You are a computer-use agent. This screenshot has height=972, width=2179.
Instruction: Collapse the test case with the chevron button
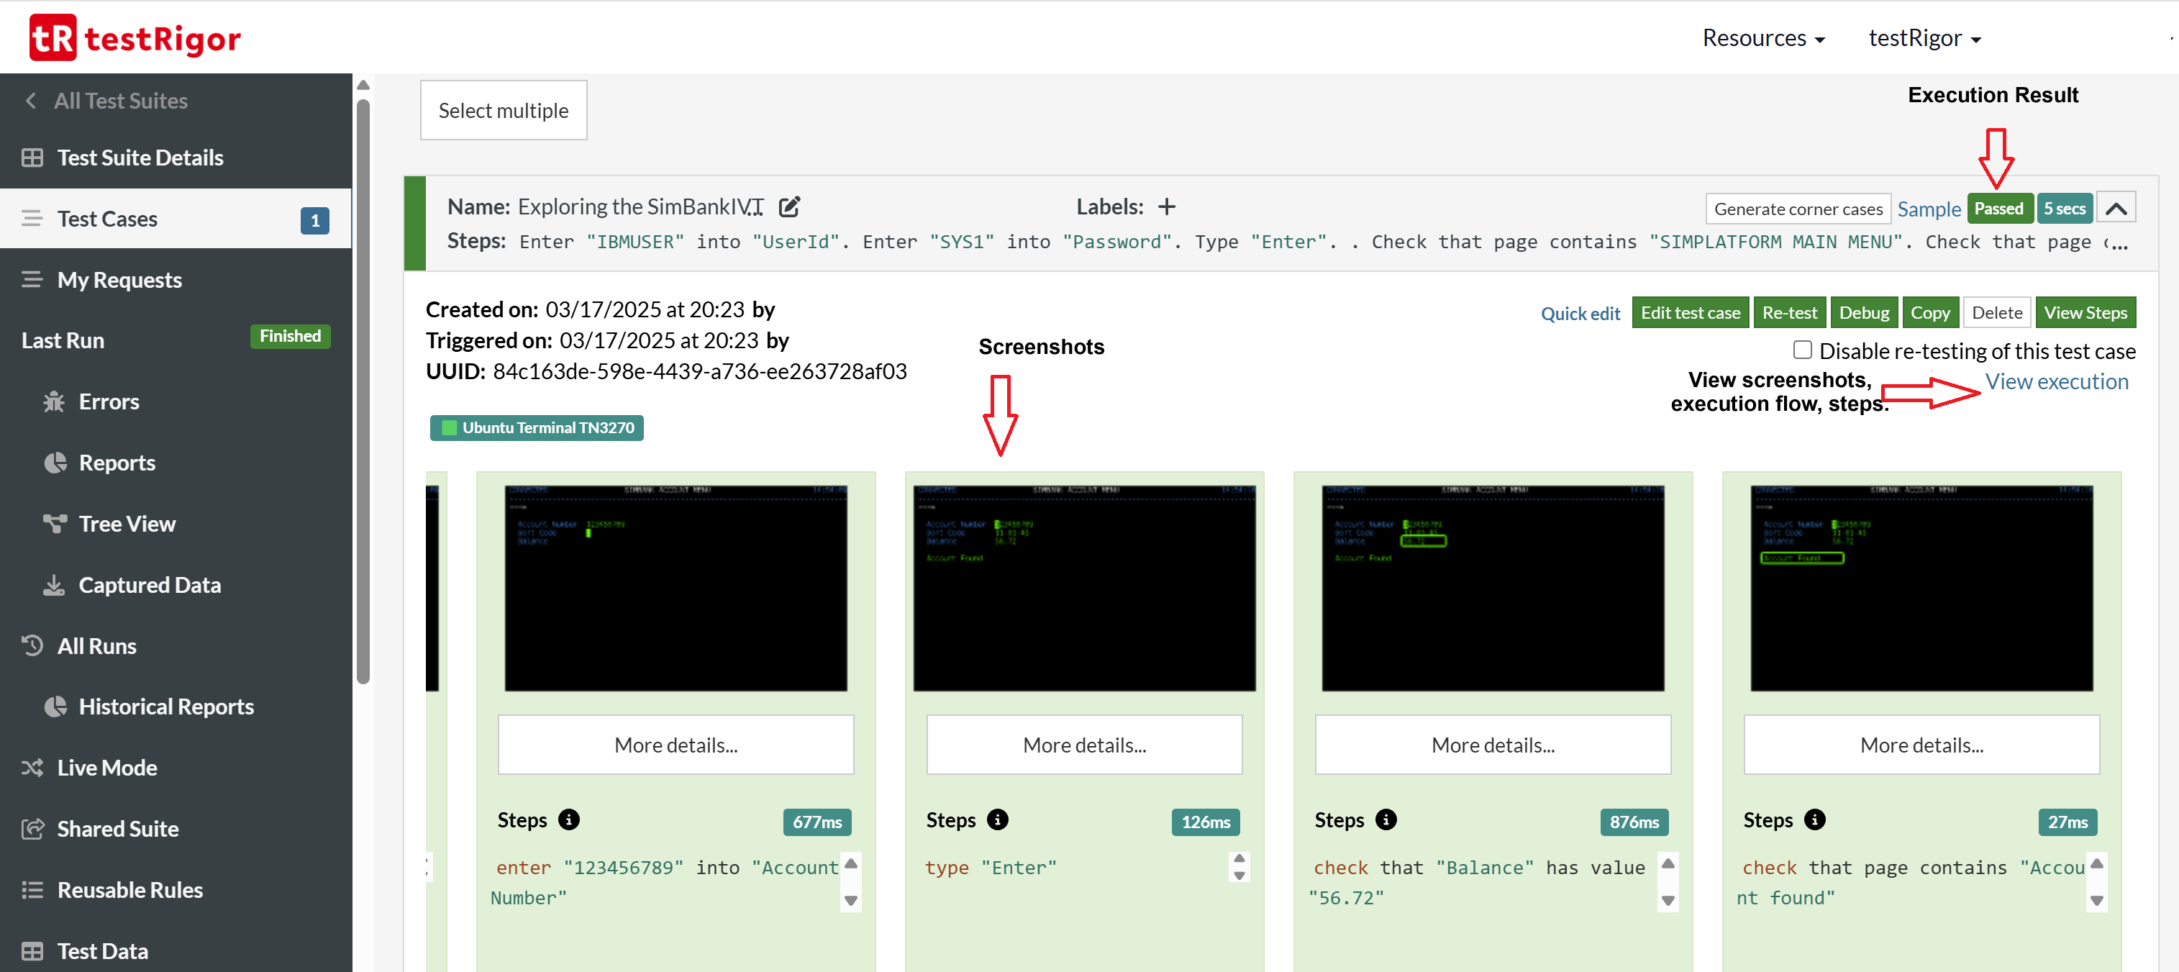2116,208
